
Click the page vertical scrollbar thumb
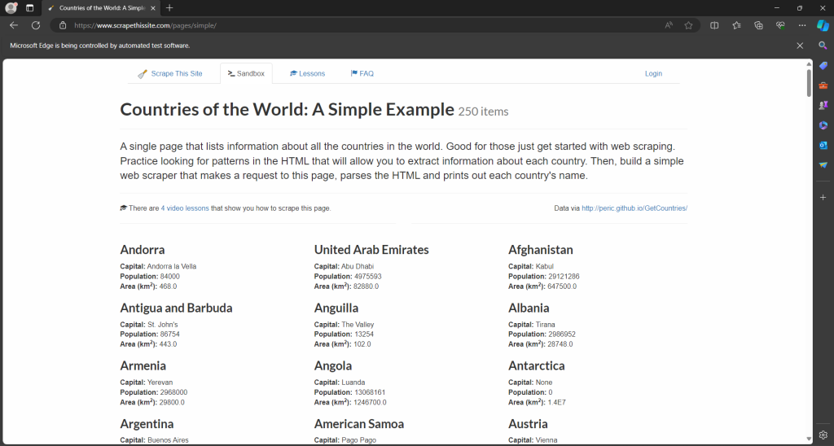[809, 81]
